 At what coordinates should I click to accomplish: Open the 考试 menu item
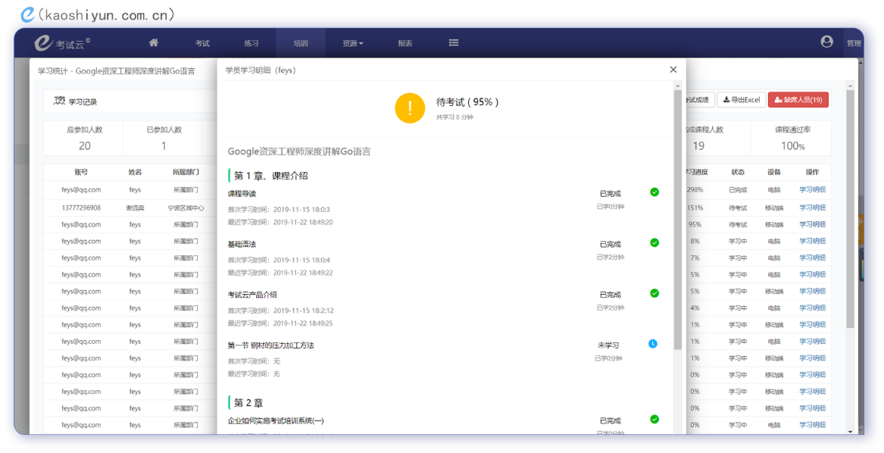click(202, 44)
